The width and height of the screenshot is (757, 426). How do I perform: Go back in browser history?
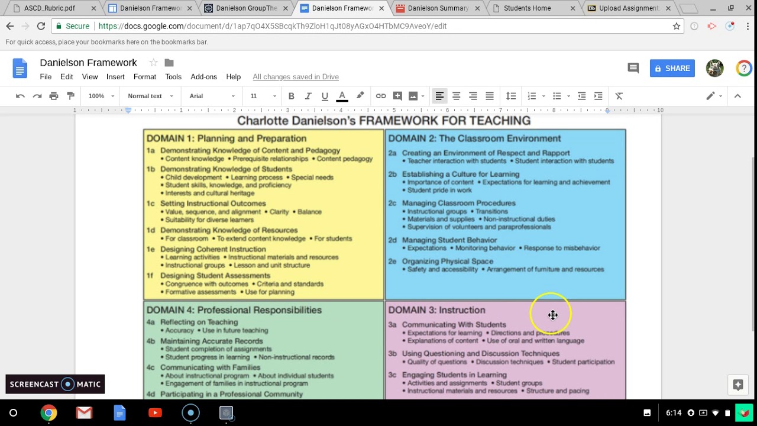tap(10, 26)
